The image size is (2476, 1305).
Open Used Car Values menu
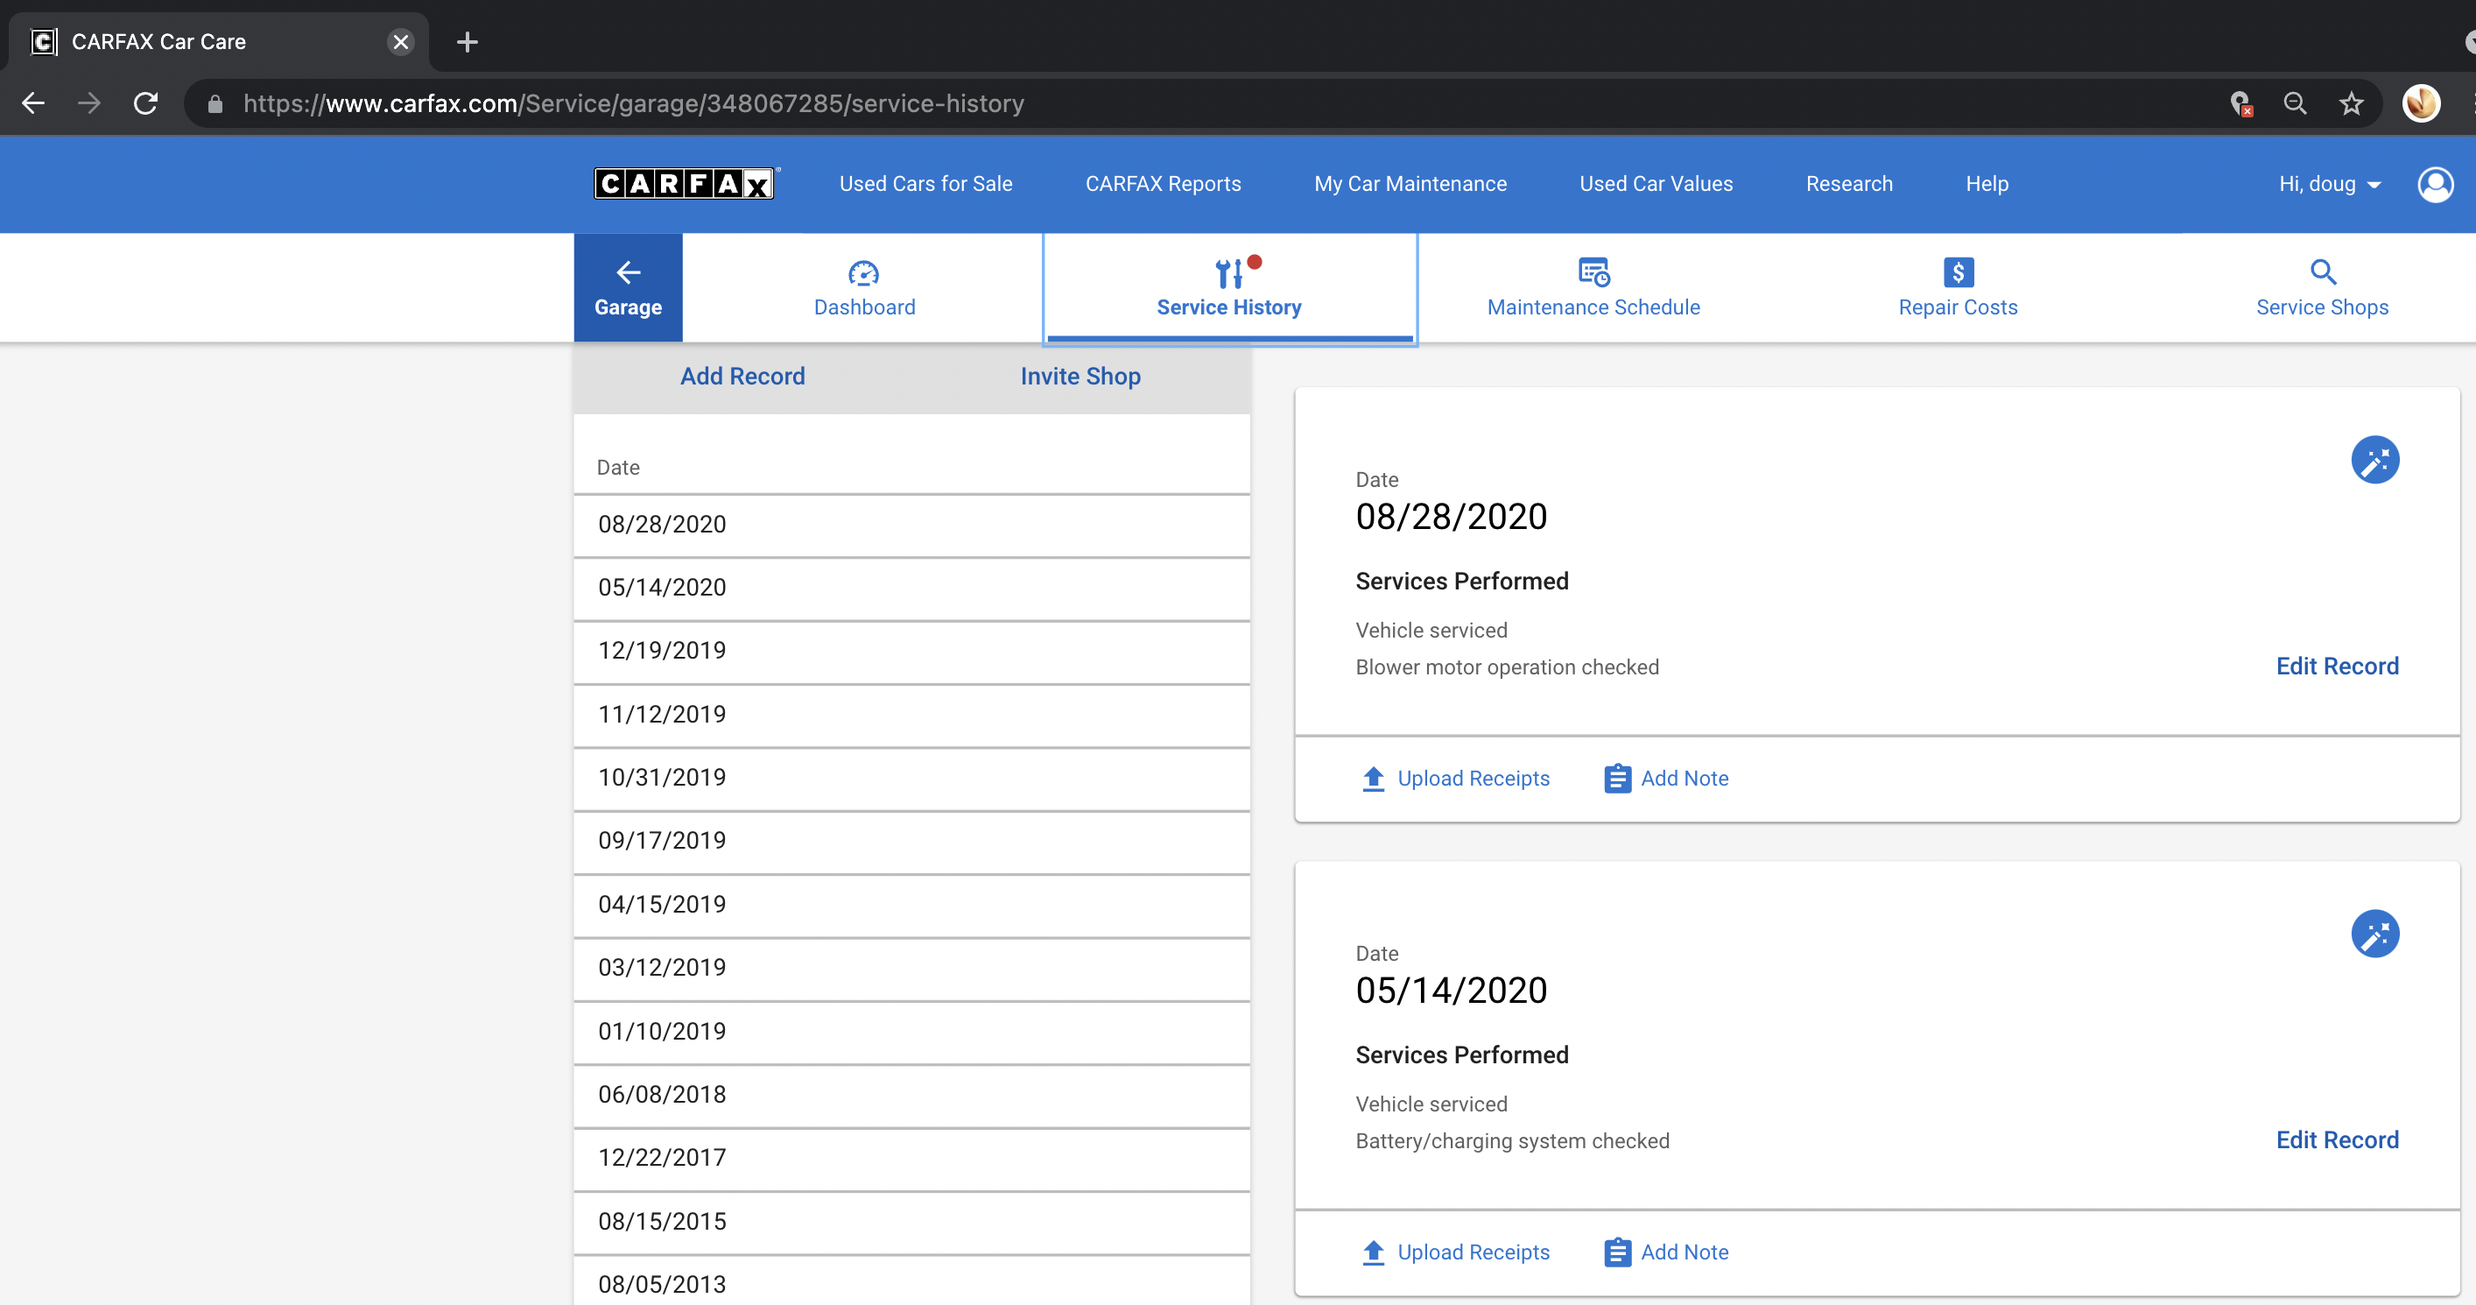click(1655, 184)
